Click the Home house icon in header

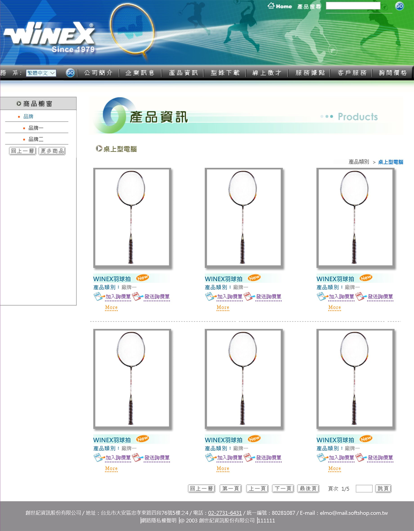271,6
